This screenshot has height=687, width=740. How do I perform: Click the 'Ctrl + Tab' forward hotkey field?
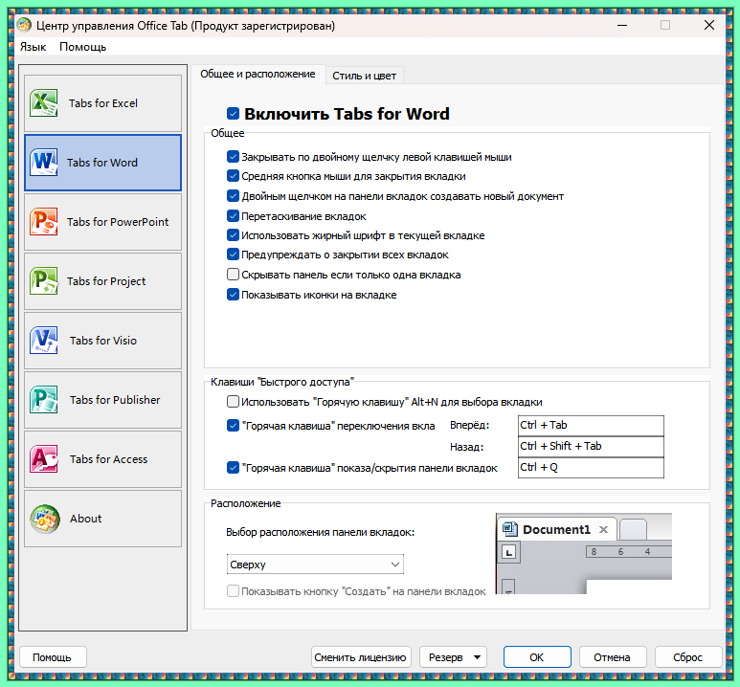tap(591, 426)
